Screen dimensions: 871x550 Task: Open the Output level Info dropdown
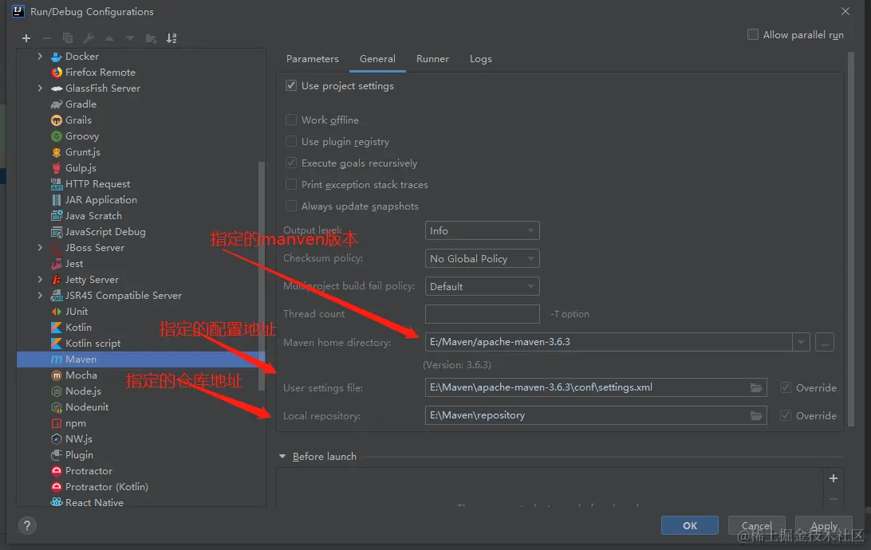tap(482, 230)
